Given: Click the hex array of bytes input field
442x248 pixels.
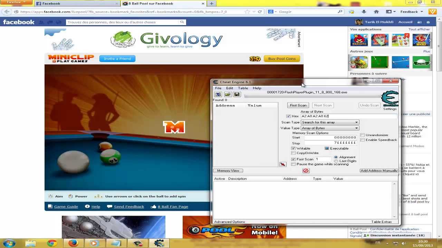Looking at the screenshot, I should pos(349,116).
